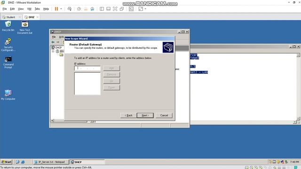This screenshot has height=169, width=301.
Task: Click the Down button in wizard
Action: coord(111,88)
